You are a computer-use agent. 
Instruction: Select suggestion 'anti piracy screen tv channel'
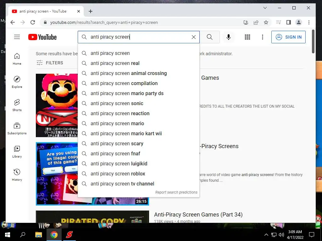[x=139, y=184]
